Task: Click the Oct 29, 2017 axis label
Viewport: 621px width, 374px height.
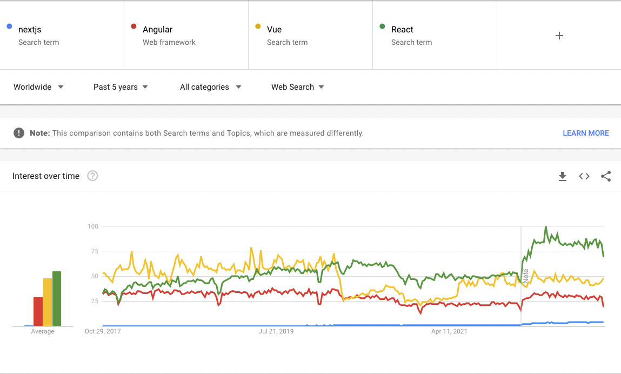Action: [103, 331]
